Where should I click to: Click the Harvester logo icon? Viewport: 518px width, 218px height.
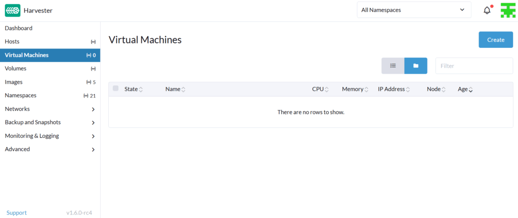pyautogui.click(x=13, y=10)
